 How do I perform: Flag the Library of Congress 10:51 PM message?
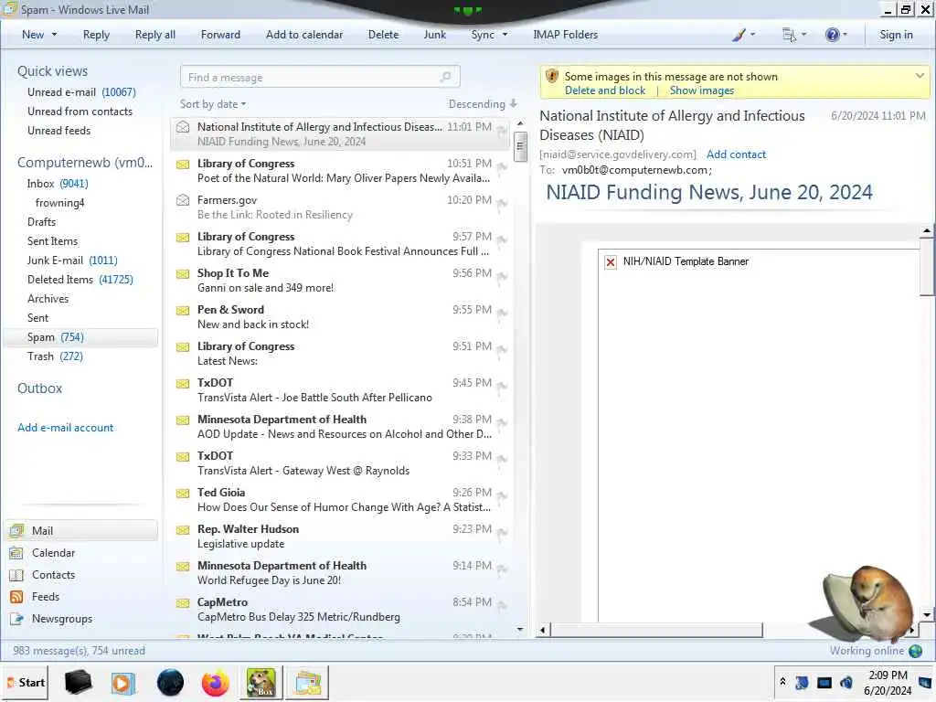coord(502,168)
